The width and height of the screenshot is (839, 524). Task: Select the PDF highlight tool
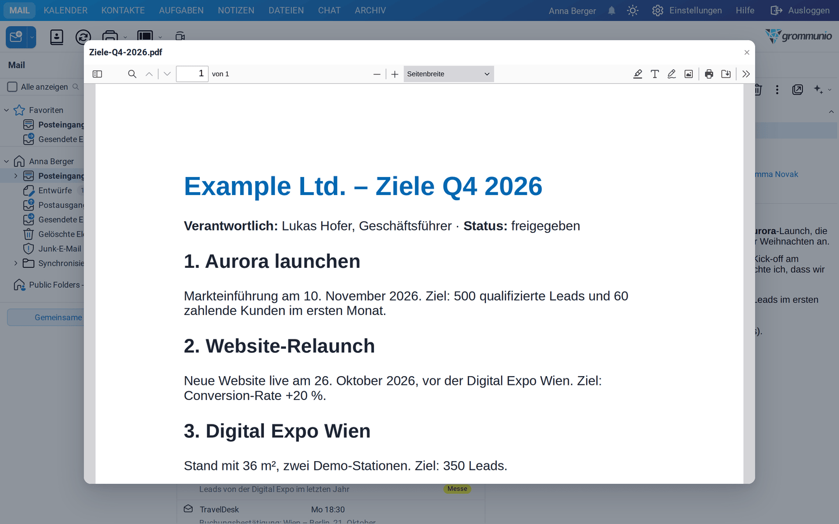638,74
